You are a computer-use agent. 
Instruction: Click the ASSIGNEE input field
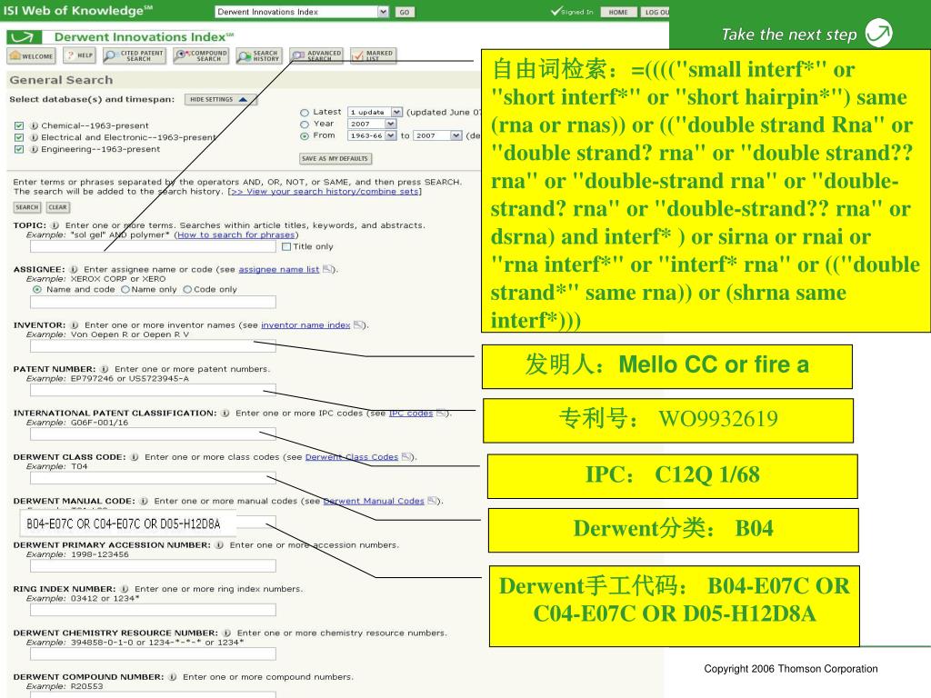pyautogui.click(x=153, y=302)
